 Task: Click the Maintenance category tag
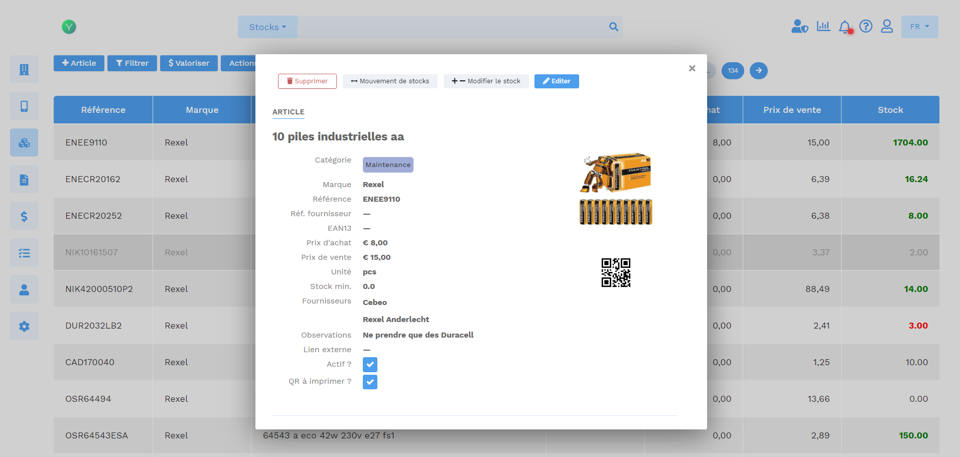click(x=388, y=165)
